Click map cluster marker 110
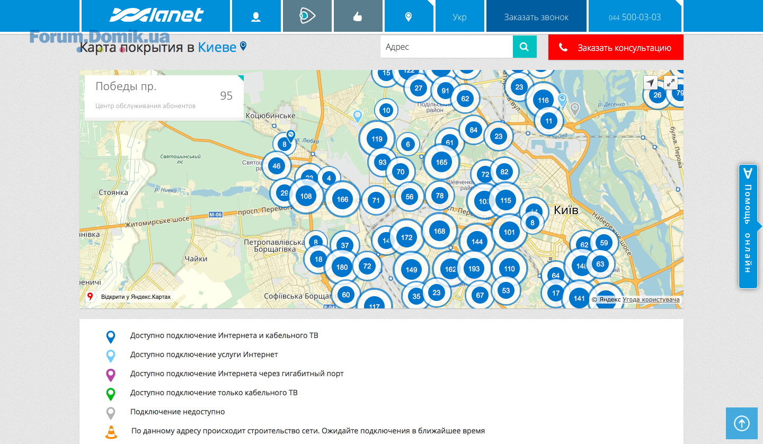This screenshot has width=763, height=444. click(510, 269)
